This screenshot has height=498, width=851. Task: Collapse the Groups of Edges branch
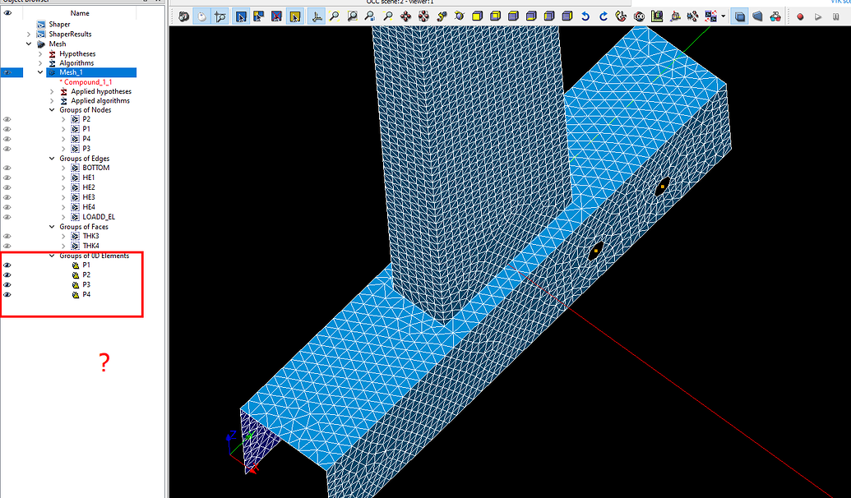(x=52, y=159)
